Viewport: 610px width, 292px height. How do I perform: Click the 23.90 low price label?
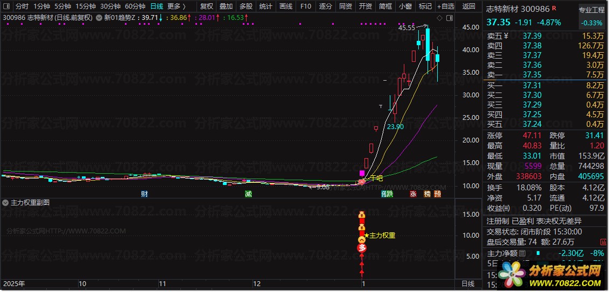click(395, 127)
